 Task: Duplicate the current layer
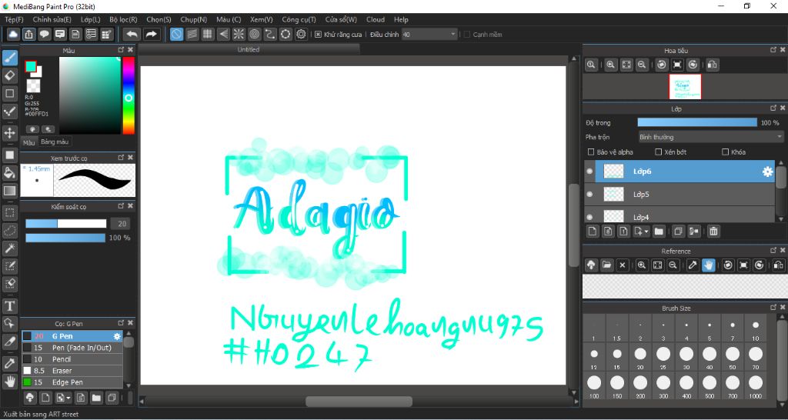[x=678, y=232]
